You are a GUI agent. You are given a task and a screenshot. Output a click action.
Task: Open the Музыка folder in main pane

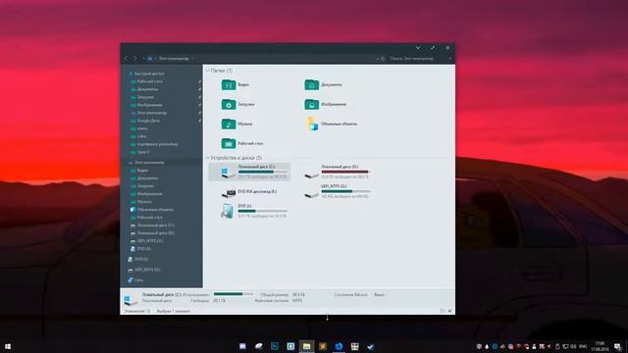(236, 125)
